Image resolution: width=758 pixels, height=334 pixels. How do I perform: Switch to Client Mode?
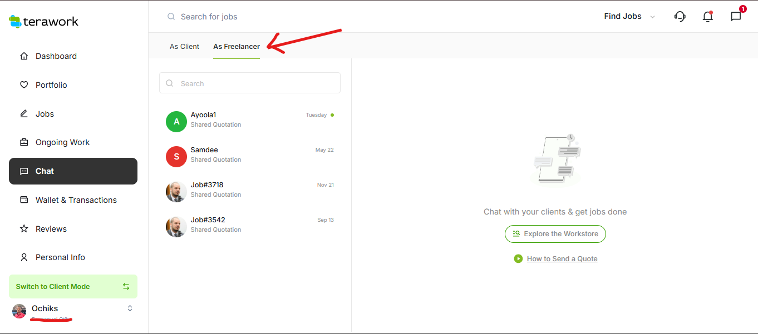pyautogui.click(x=73, y=287)
